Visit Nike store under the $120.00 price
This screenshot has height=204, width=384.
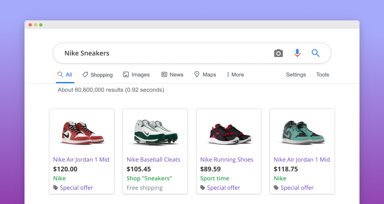(59, 178)
